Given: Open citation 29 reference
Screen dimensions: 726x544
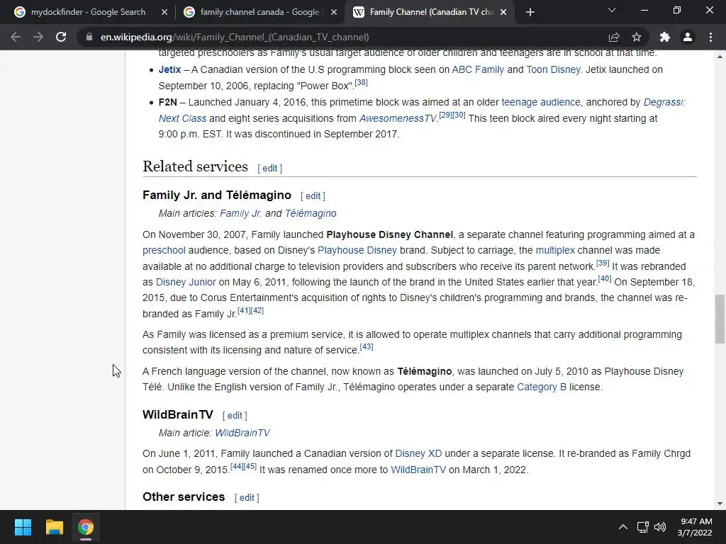Looking at the screenshot, I should click(x=445, y=115).
